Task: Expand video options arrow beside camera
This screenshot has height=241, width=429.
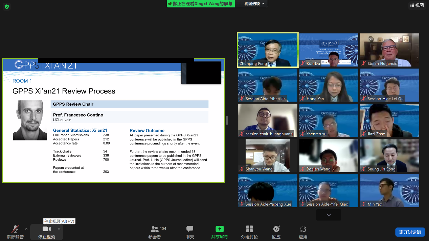Action: point(59,229)
